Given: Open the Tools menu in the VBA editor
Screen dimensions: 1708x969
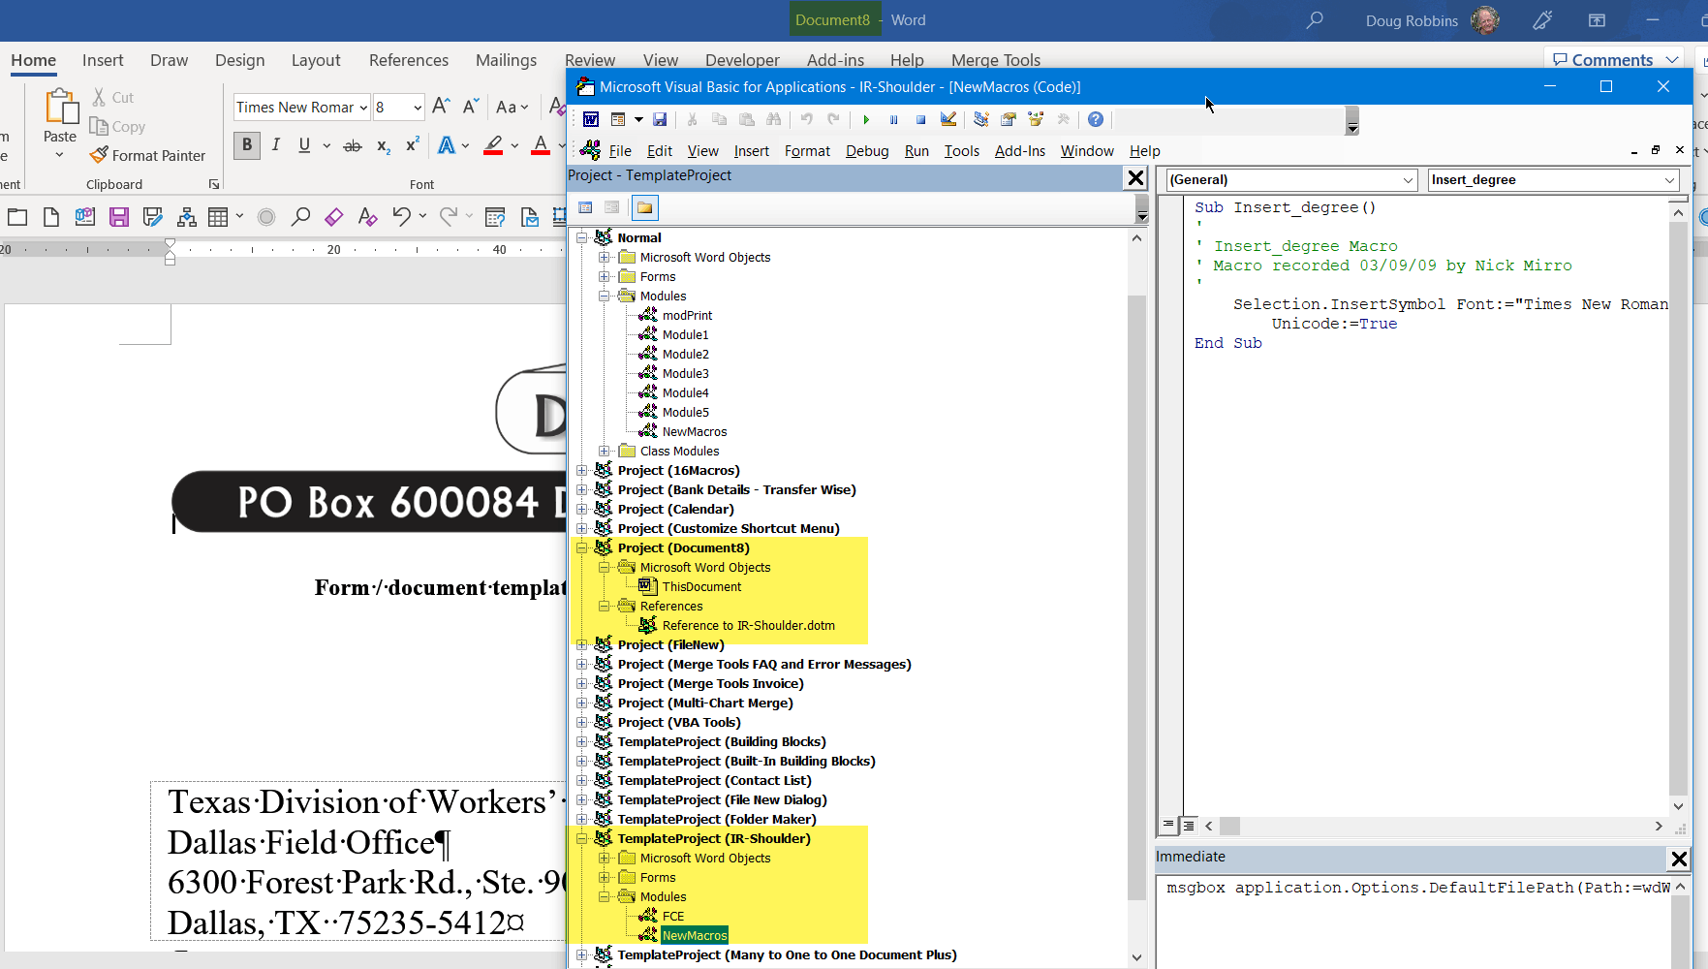Looking at the screenshot, I should tap(961, 151).
